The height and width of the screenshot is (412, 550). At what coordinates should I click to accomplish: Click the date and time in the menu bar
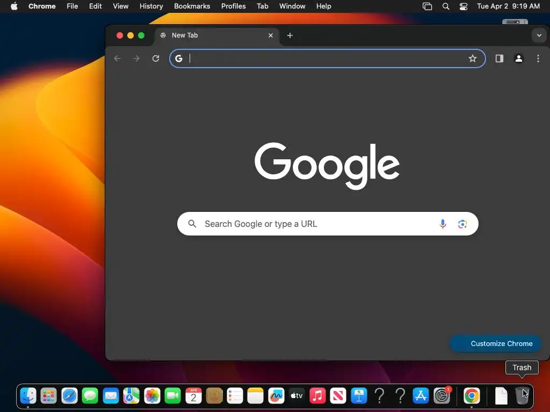508,6
